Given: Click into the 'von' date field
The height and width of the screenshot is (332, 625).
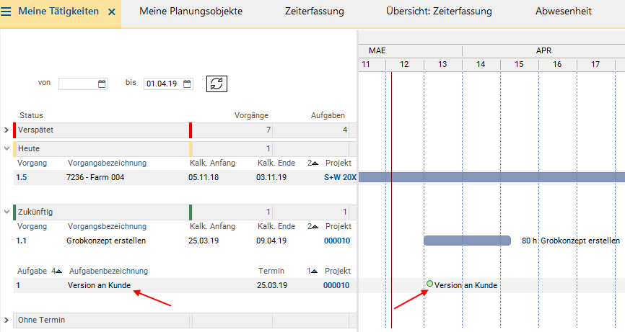Looking at the screenshot, I should pos(77,84).
